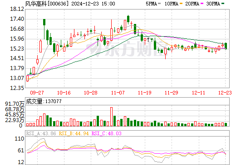The width and height of the screenshot is (236, 165).
Task: Click the 13.79 price axis label
Action: (x=17, y=68)
